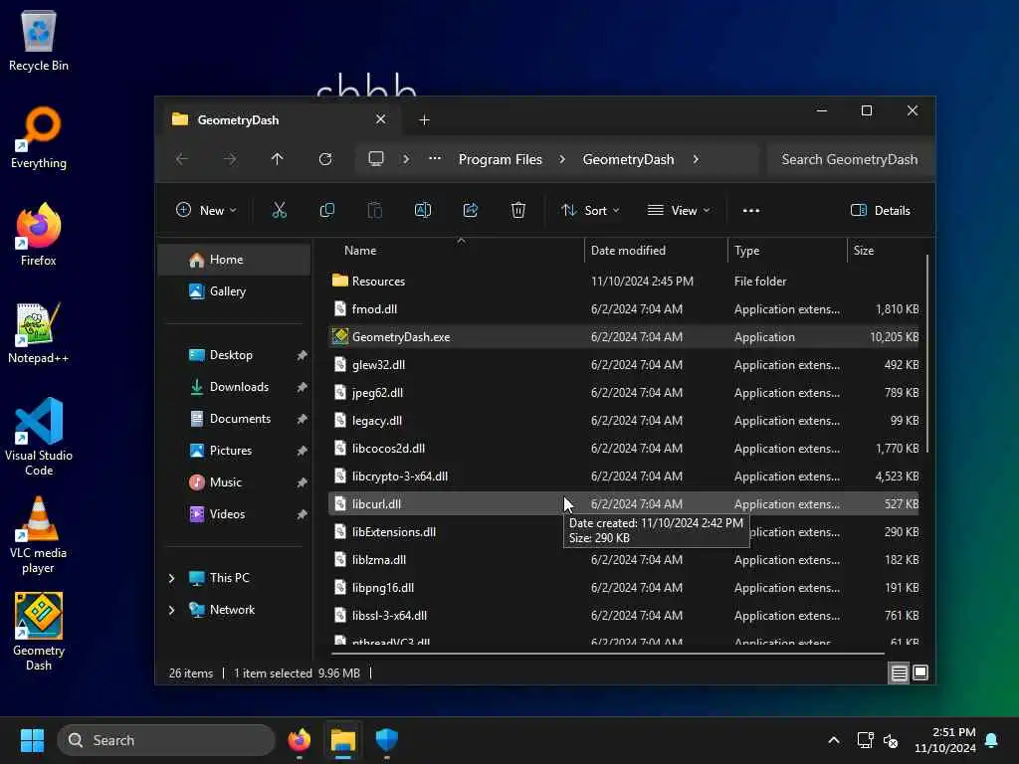
Task: Click the Delete trash icon
Action: 517,210
